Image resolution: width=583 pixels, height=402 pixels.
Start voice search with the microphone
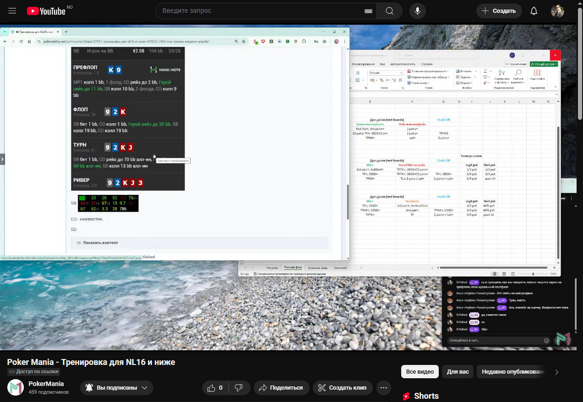point(417,11)
